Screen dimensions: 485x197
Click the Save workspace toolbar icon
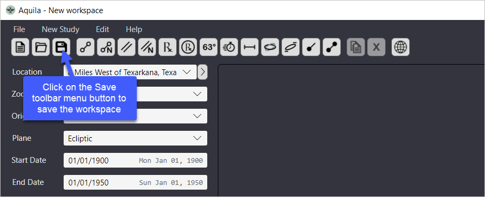coord(61,47)
